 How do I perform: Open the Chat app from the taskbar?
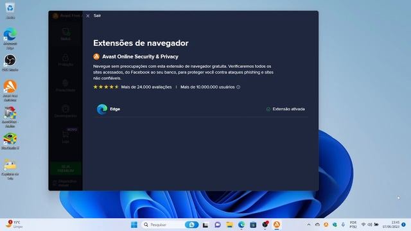pos(218,225)
